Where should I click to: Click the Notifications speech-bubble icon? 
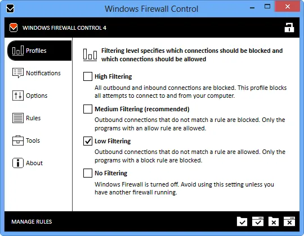tap(18, 73)
